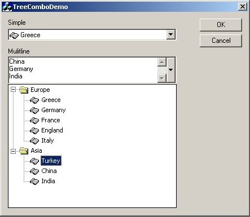The width and height of the screenshot is (250, 217).
Task: Click the Simple label
Action: point(17,23)
